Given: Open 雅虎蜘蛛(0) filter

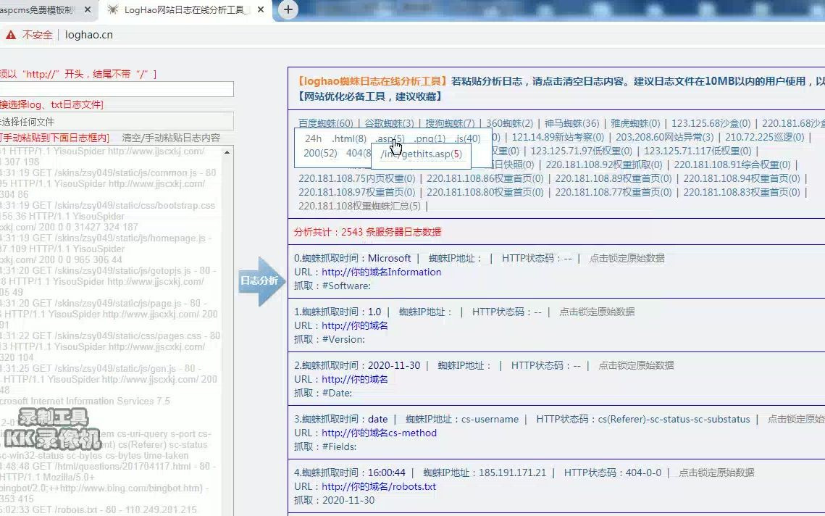Looking at the screenshot, I should 635,123.
